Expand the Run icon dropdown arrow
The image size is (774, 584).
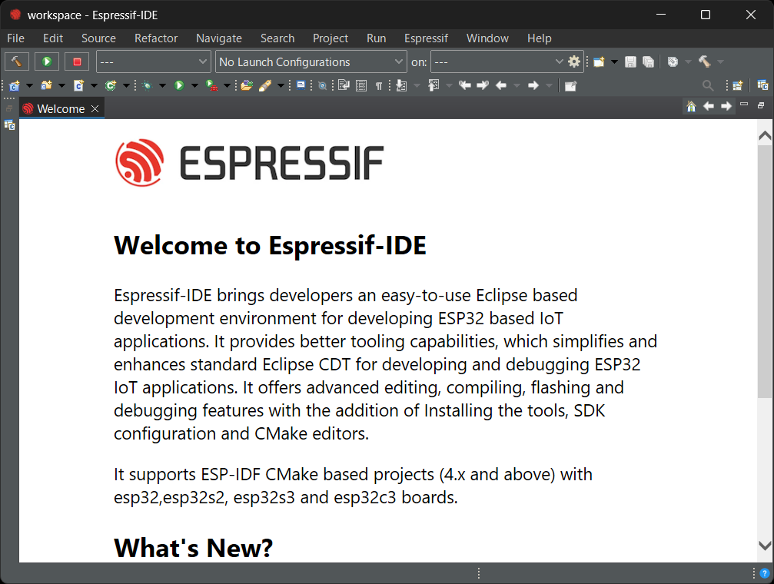pyautogui.click(x=194, y=85)
